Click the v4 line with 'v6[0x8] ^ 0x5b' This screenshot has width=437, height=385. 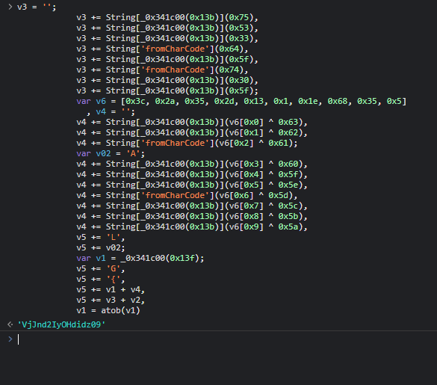pos(192,216)
